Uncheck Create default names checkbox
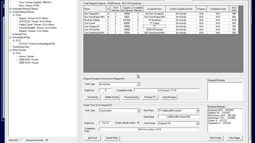Screen dimensions: 255x143 point(138,123)
